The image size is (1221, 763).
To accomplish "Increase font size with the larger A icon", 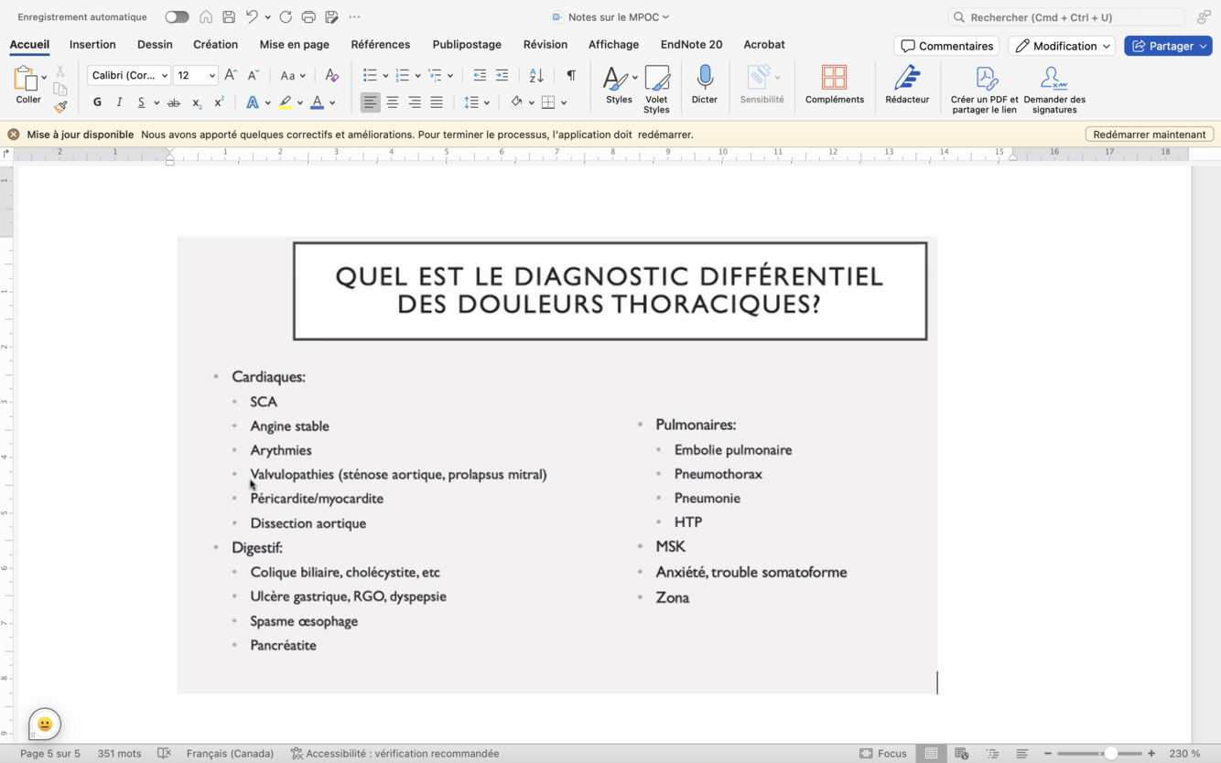I will pos(231,75).
